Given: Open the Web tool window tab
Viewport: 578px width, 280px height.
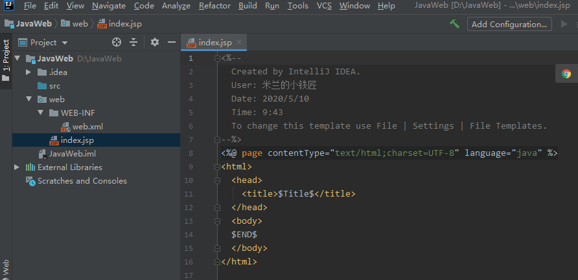Looking at the screenshot, I should (6, 269).
